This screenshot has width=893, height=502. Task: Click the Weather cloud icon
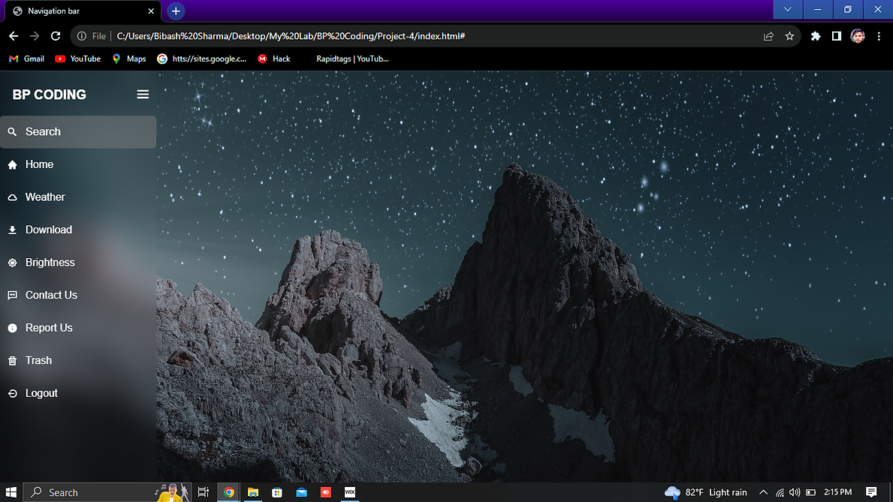coord(12,197)
